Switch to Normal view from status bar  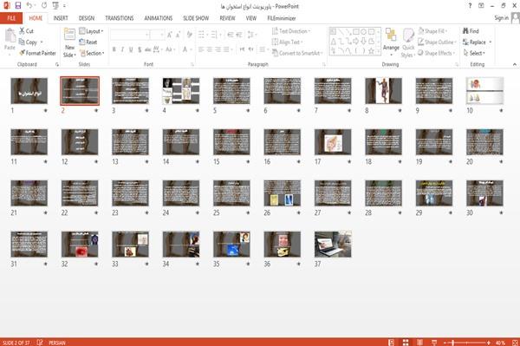pos(392,343)
